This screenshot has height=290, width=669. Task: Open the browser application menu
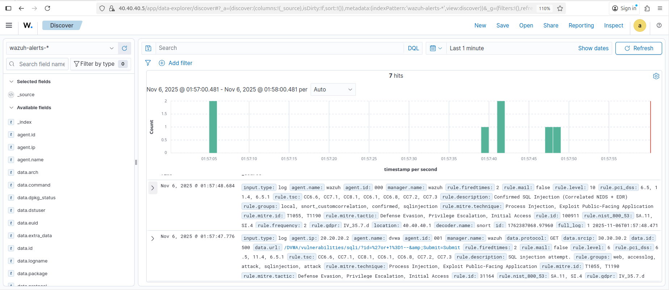[x=660, y=8]
